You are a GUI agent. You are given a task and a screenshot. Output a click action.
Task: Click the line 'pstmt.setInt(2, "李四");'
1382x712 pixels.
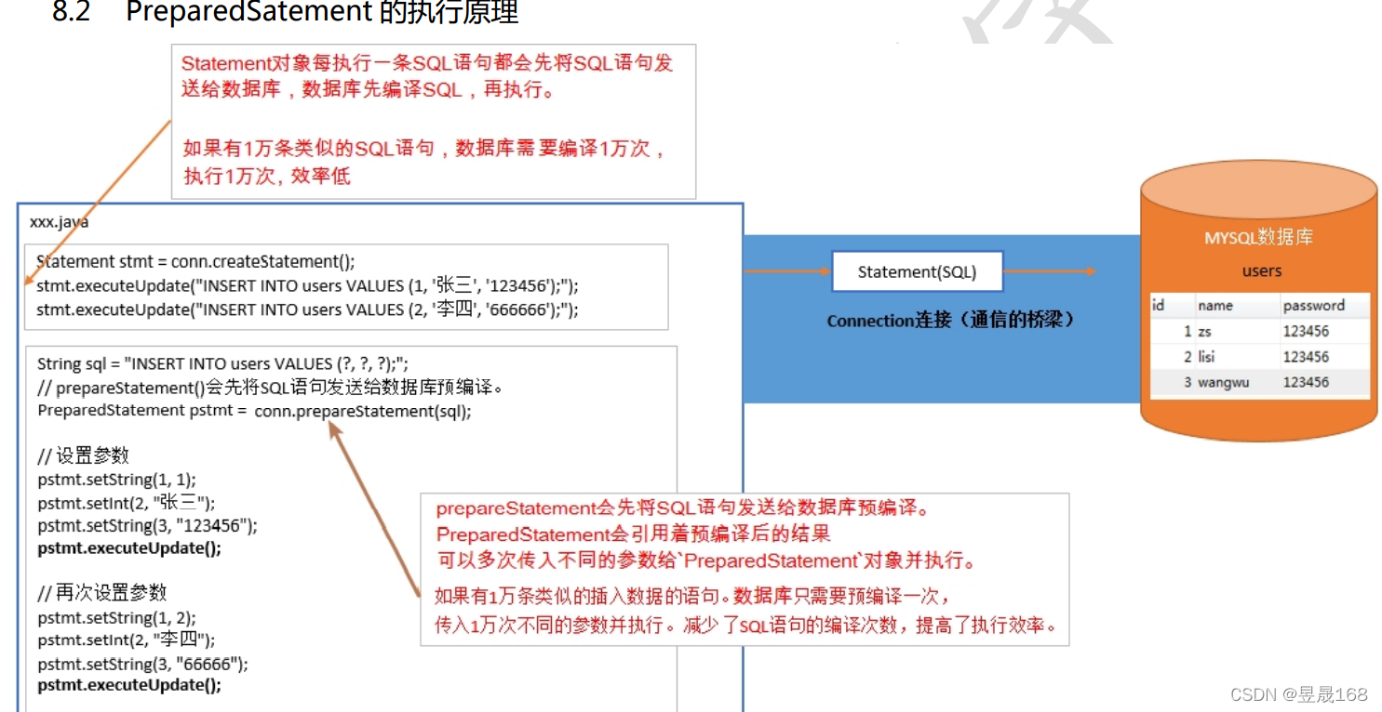(126, 640)
